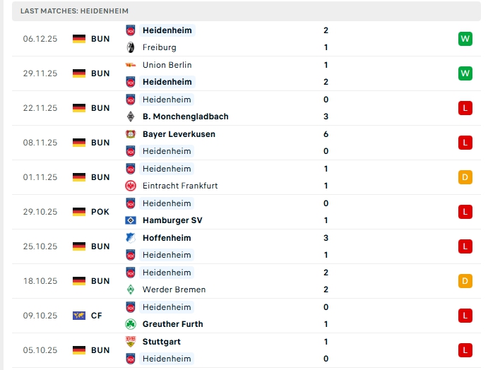Click the B. Monchengladbach crest icon

(130, 117)
